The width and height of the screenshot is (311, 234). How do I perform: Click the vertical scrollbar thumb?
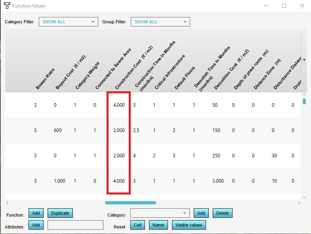coord(304,101)
